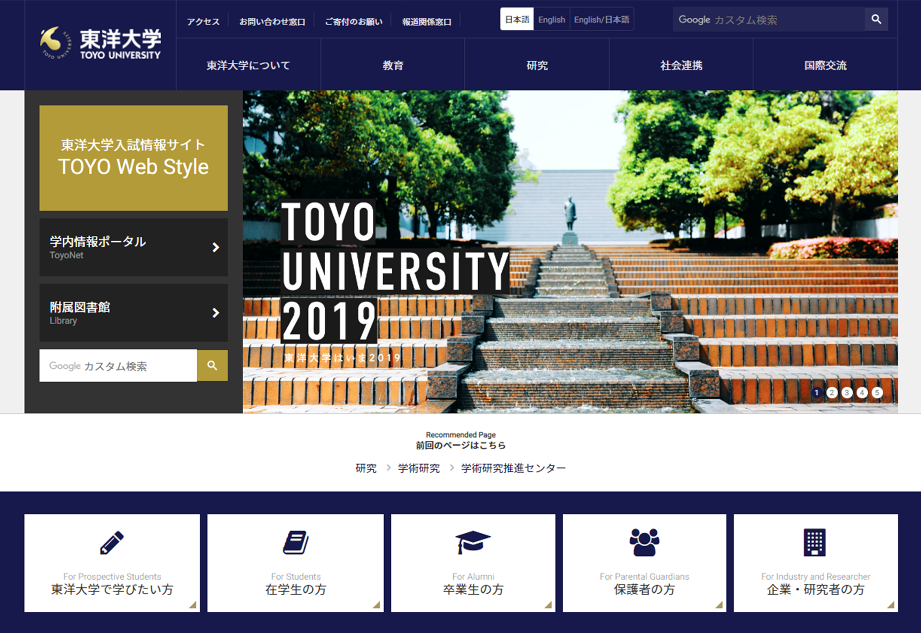Open the 東洋大学について menu
Screen dimensions: 921x633
tap(248, 65)
